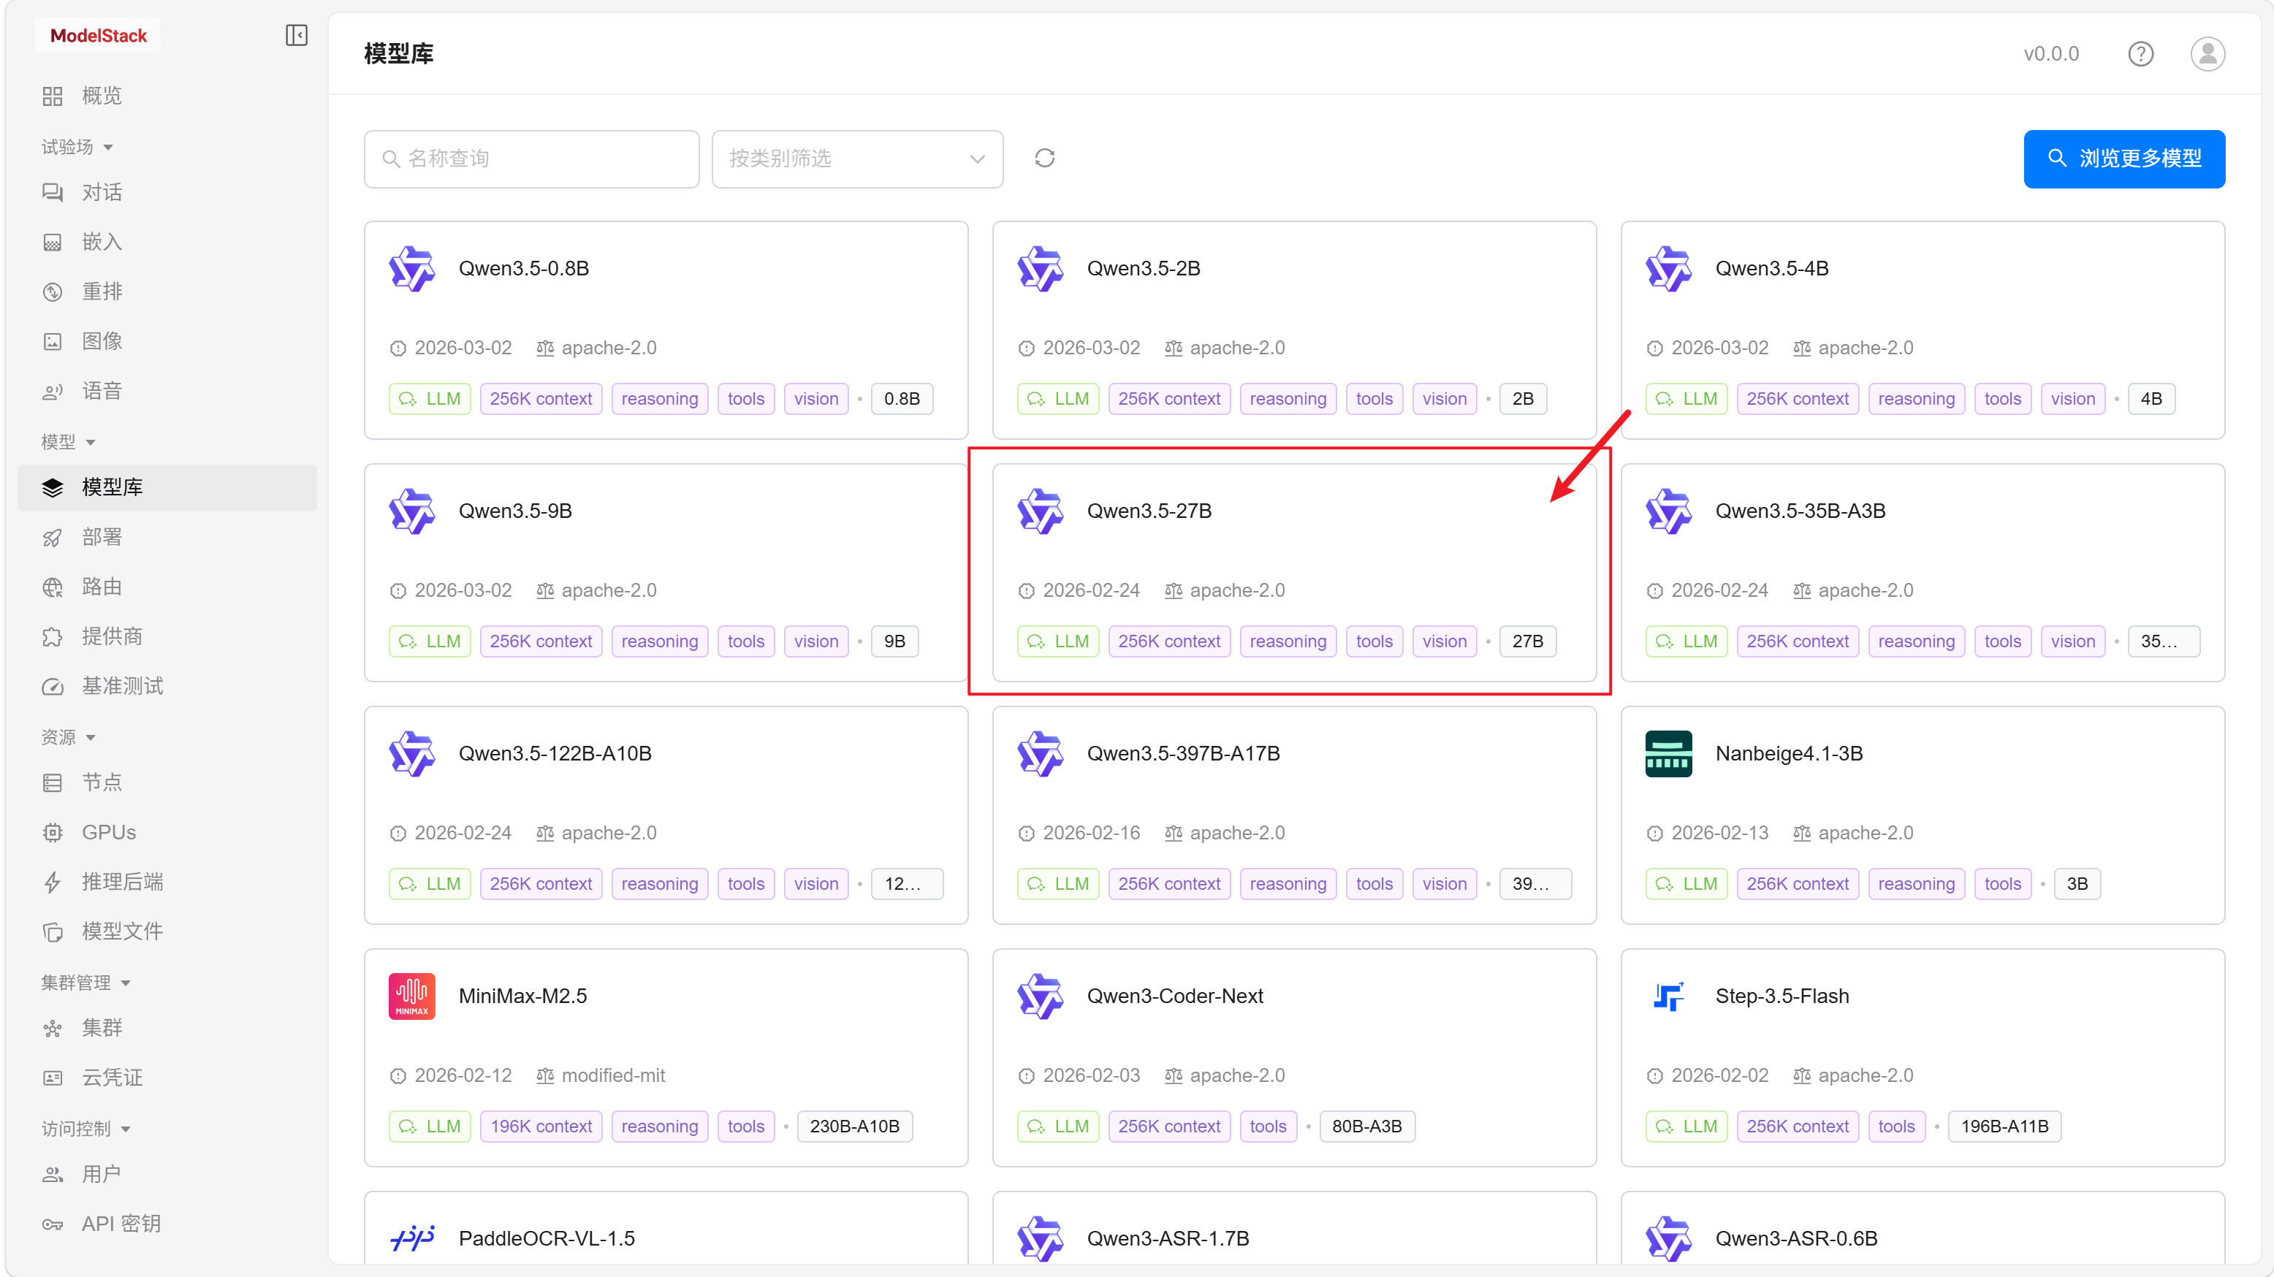
Task: Open 推理后端 in the sidebar
Action: tap(167, 882)
